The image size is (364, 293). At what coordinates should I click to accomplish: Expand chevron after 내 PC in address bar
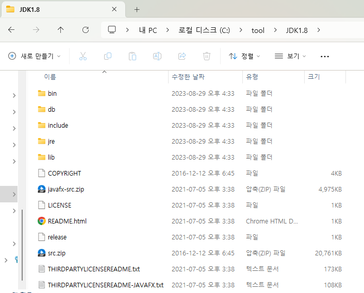[x=168, y=30]
